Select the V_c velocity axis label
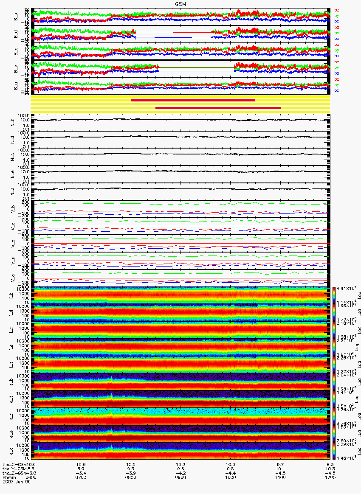The height and width of the screenshot is (494, 361). tap(13, 244)
